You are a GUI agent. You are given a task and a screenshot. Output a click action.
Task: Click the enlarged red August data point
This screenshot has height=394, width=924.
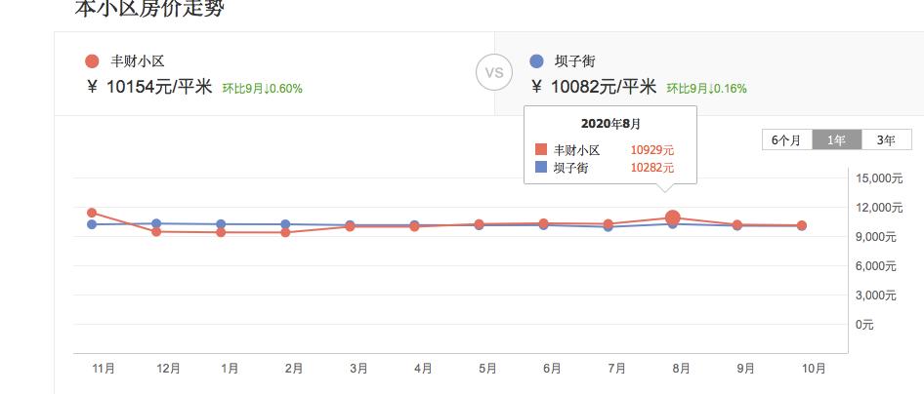pyautogui.click(x=673, y=217)
